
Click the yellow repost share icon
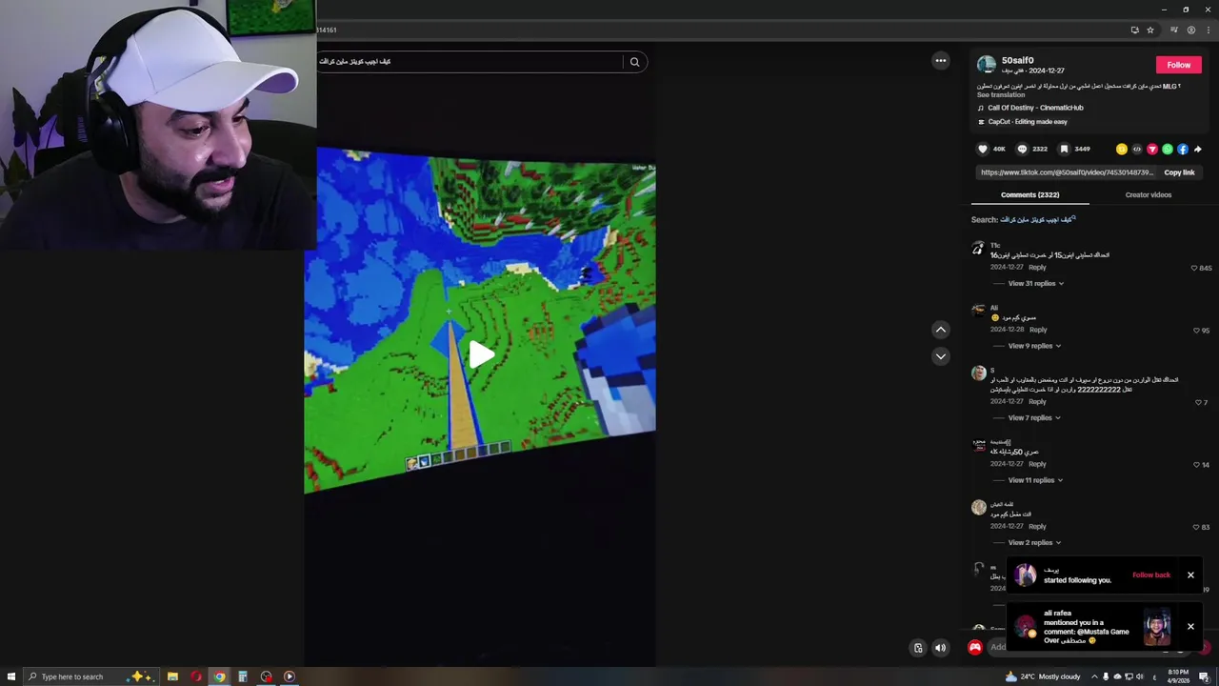pyautogui.click(x=1122, y=150)
